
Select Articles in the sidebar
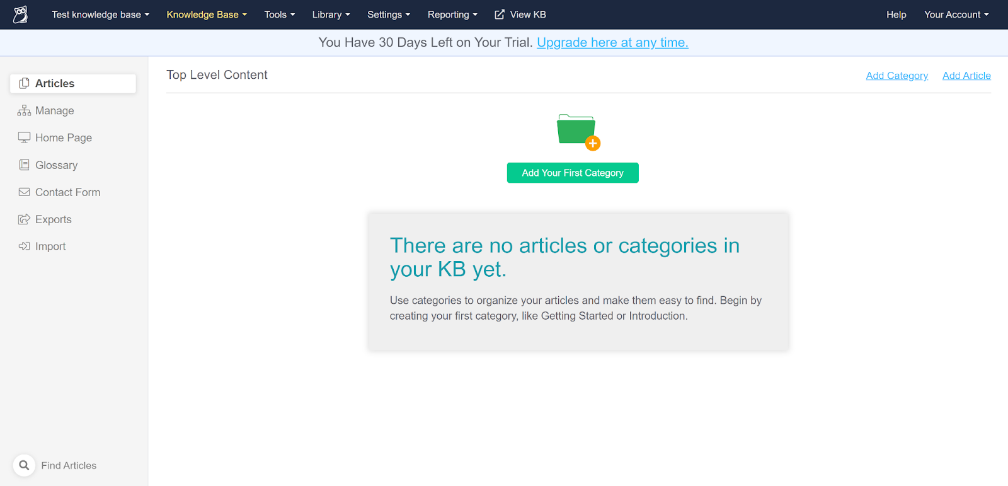(73, 84)
